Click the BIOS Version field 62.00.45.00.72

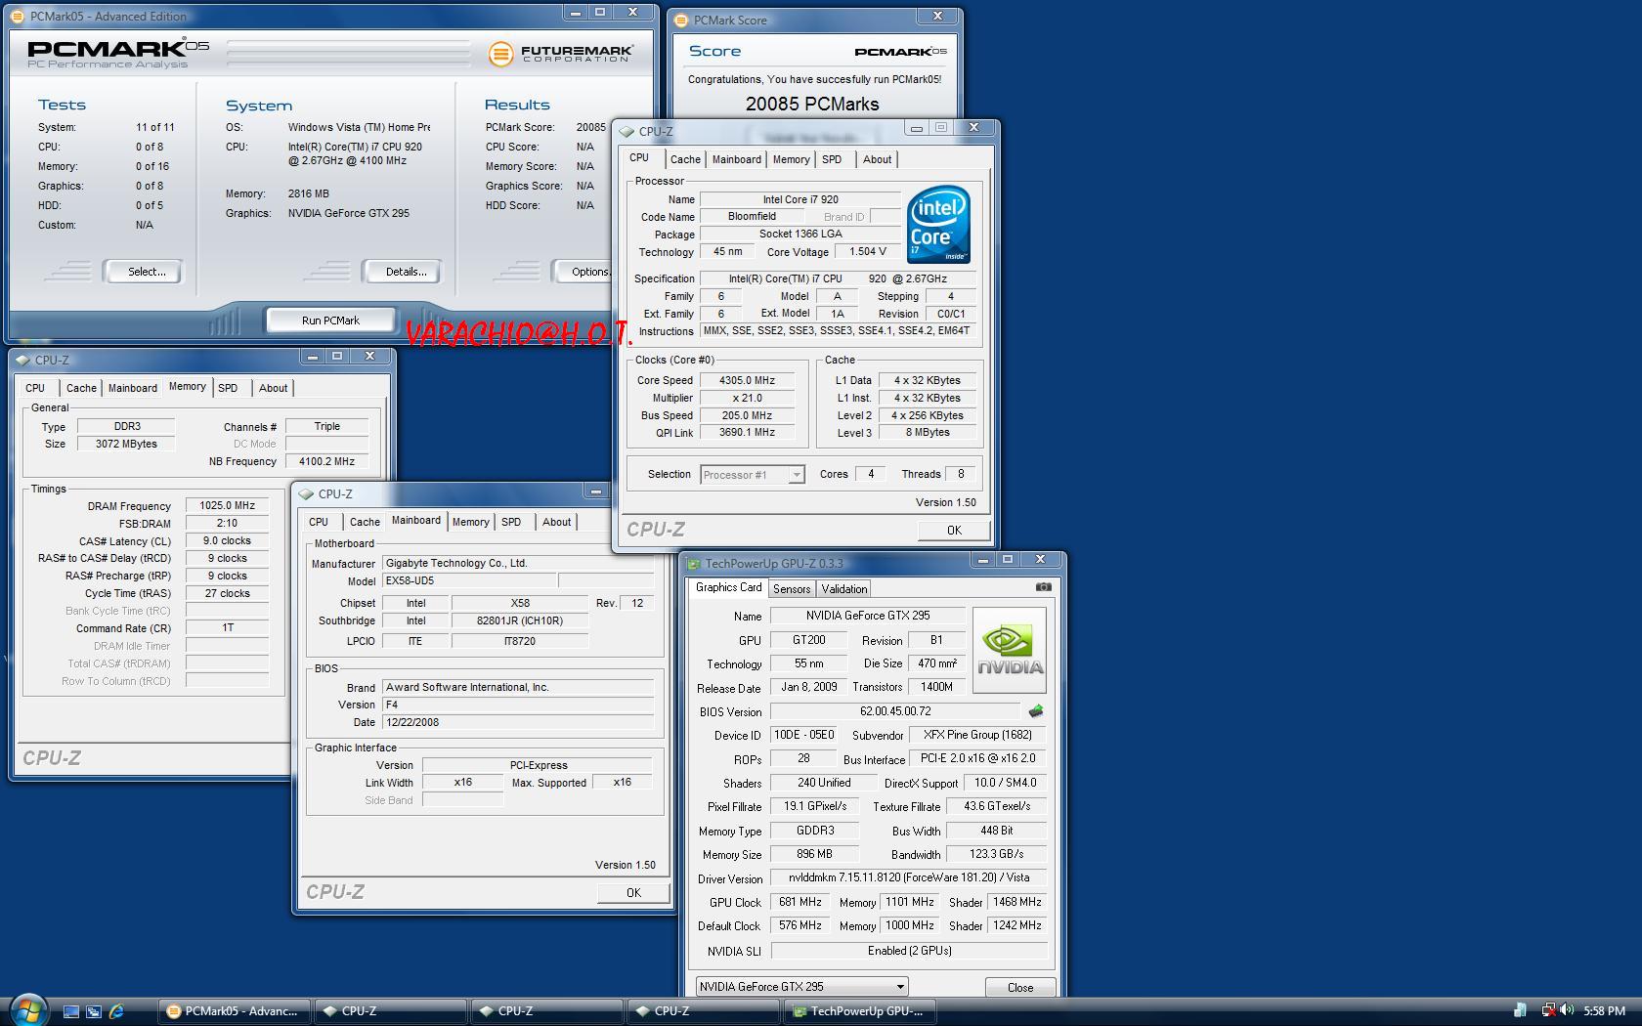(x=895, y=711)
